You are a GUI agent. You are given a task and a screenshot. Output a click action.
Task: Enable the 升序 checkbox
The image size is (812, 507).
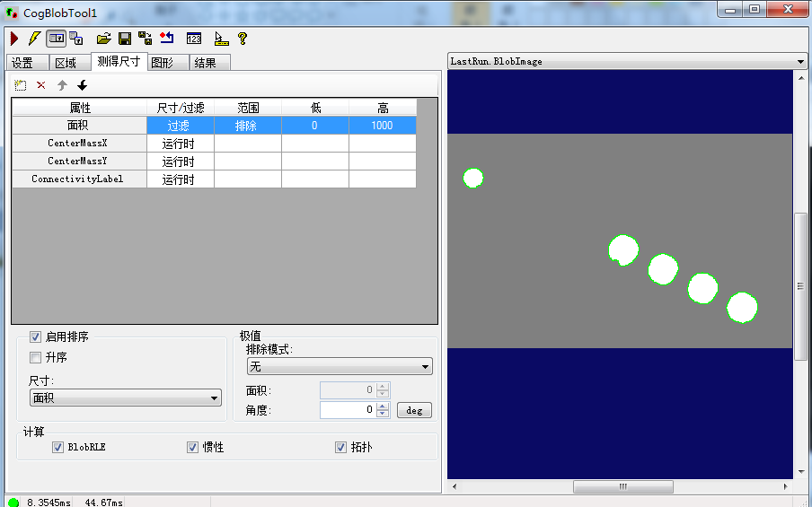coord(36,357)
